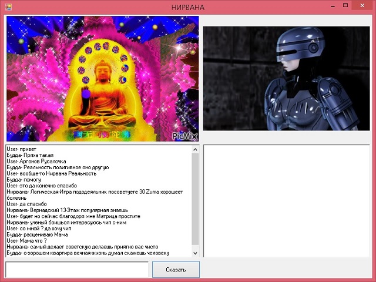This screenshot has height=282, width=376.
Task: Click the line 'Будда- помогу'
Action: pos(23,180)
